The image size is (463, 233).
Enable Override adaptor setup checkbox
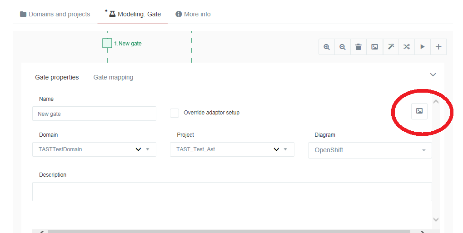(x=174, y=113)
